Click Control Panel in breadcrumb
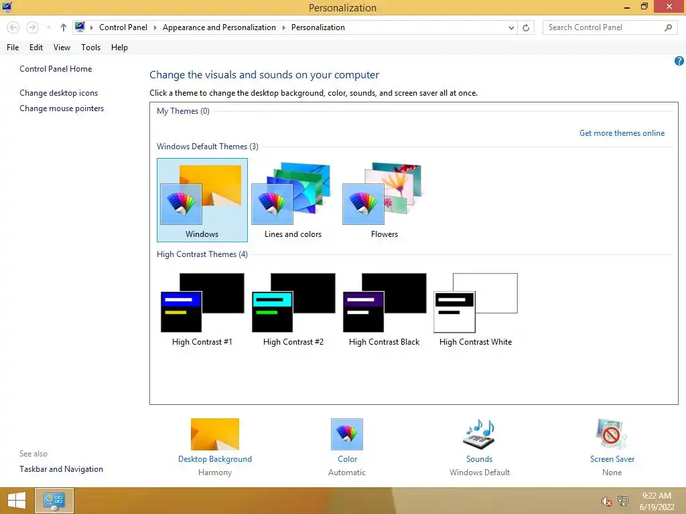This screenshot has height=514, width=686. tap(123, 27)
